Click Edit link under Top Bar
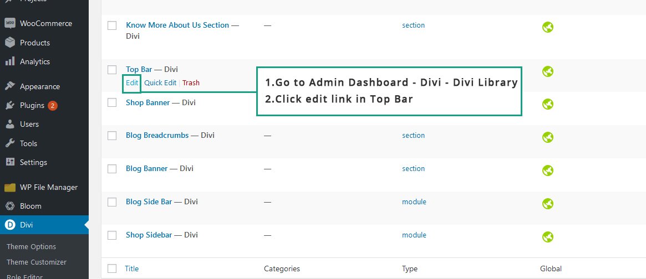 (132, 82)
